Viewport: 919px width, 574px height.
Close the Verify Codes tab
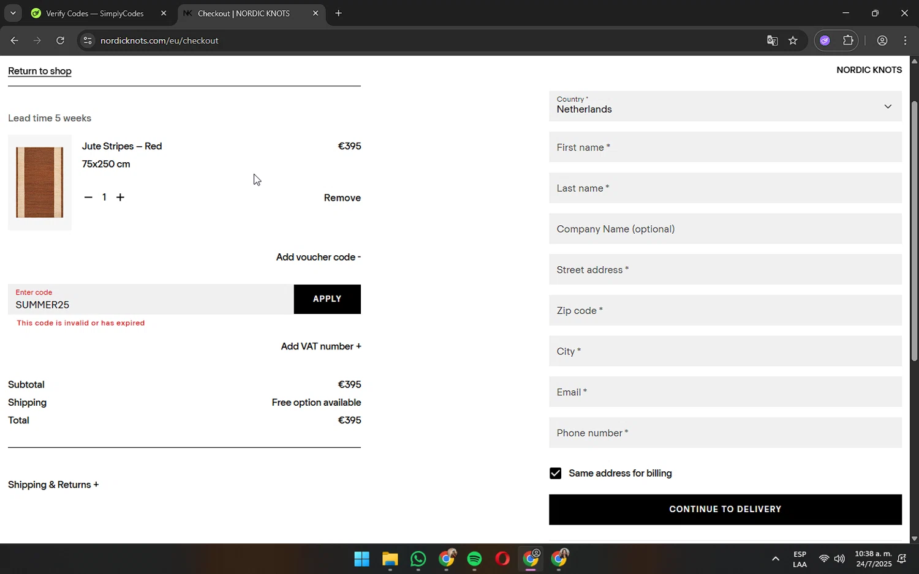click(164, 13)
